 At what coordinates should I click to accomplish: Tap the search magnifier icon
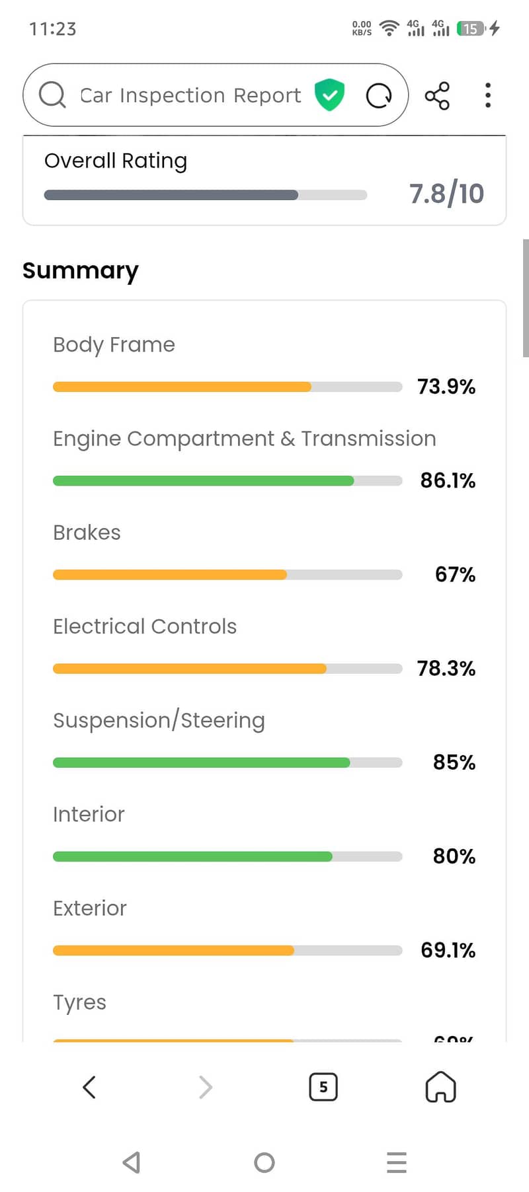[52, 94]
